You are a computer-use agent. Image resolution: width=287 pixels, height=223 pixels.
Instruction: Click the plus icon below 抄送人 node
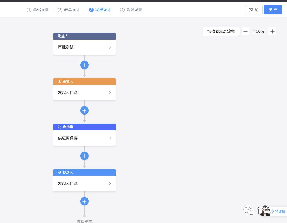pyautogui.click(x=84, y=201)
